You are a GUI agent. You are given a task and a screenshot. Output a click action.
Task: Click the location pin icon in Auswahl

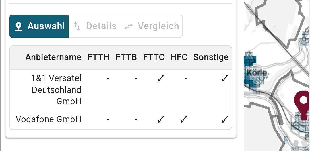(x=19, y=26)
